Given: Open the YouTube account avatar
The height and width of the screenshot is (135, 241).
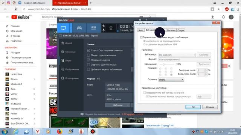Looking at the screenshot, I should [x=231, y=17].
